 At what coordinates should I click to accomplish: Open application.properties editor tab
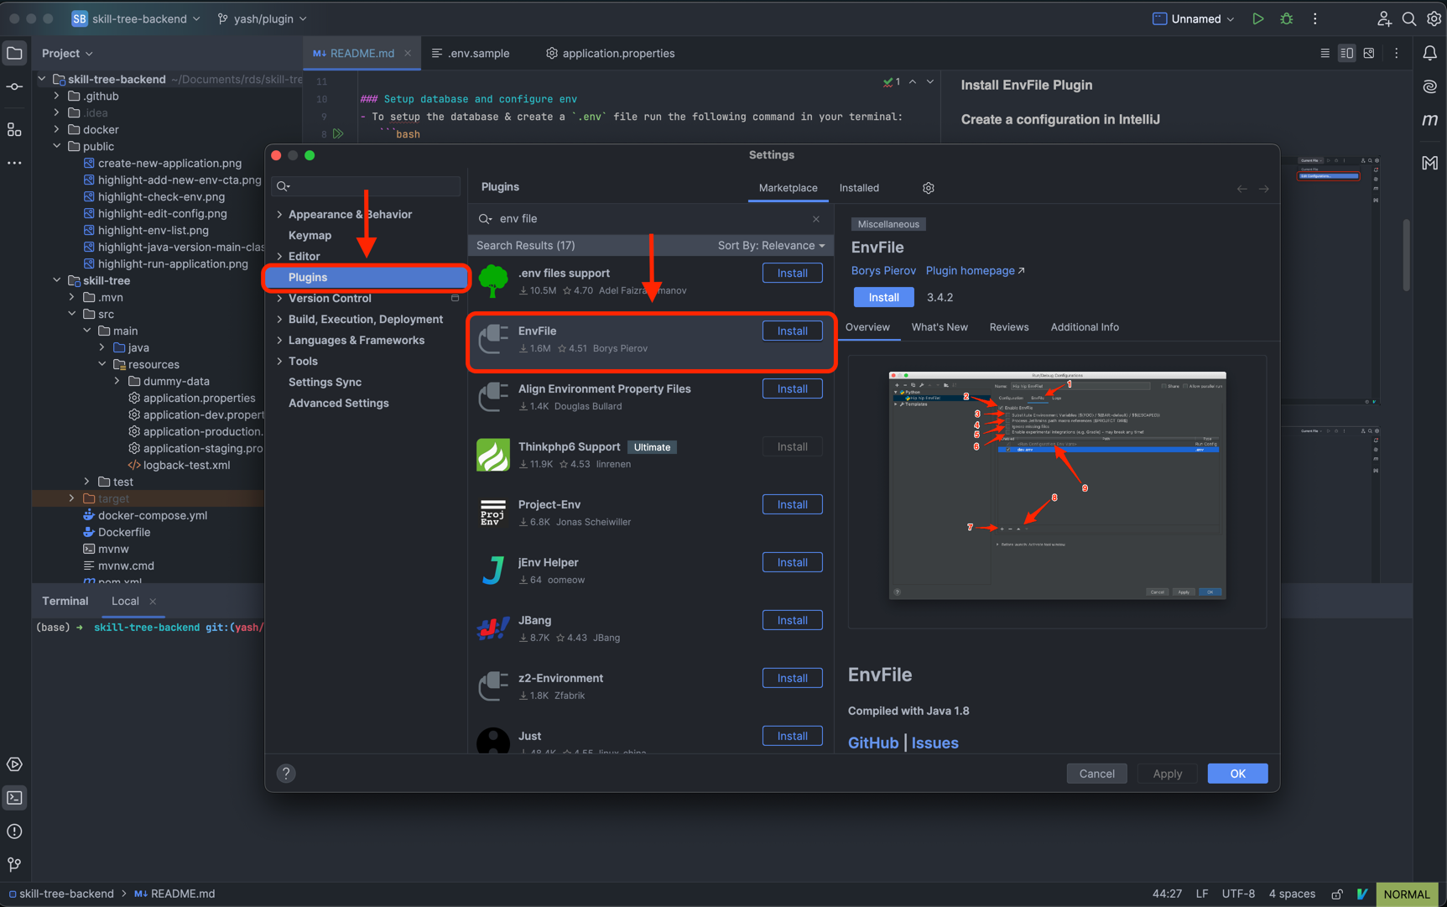pyautogui.click(x=610, y=54)
